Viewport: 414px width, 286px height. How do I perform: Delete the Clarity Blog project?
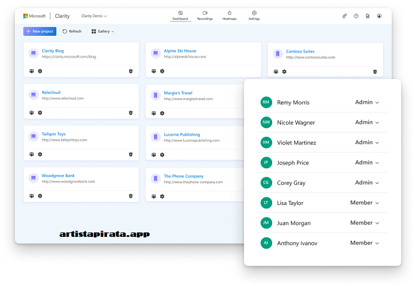coord(131,71)
